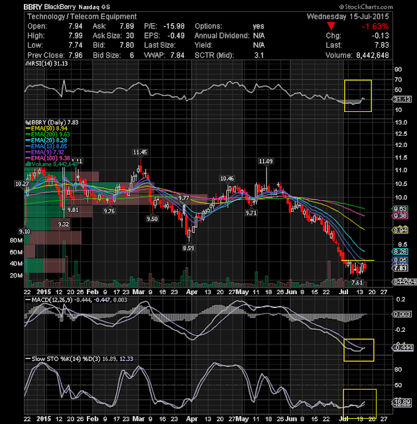Click the 10.46 price label

point(227,178)
